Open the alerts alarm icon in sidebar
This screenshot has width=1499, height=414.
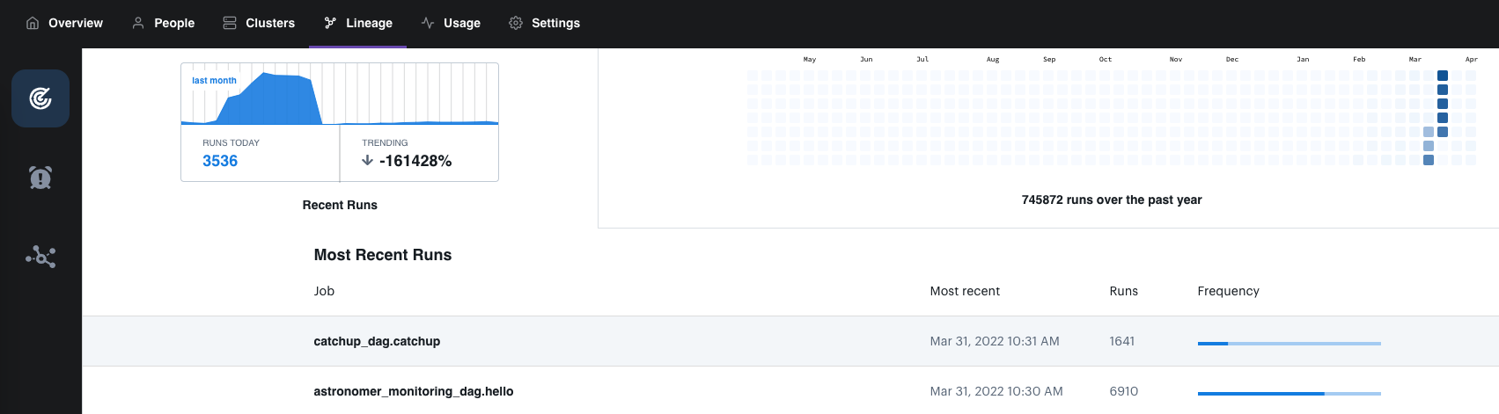40,178
